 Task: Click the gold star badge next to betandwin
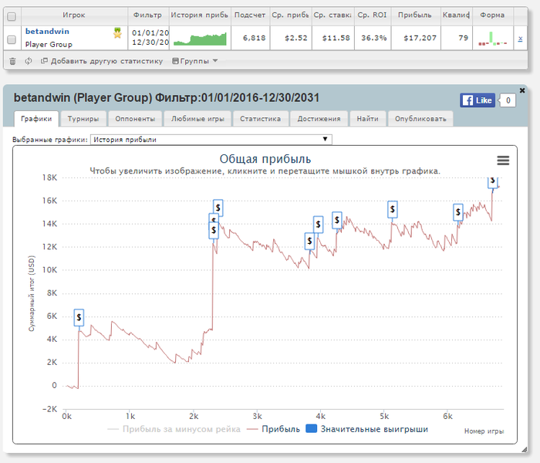pyautogui.click(x=117, y=33)
